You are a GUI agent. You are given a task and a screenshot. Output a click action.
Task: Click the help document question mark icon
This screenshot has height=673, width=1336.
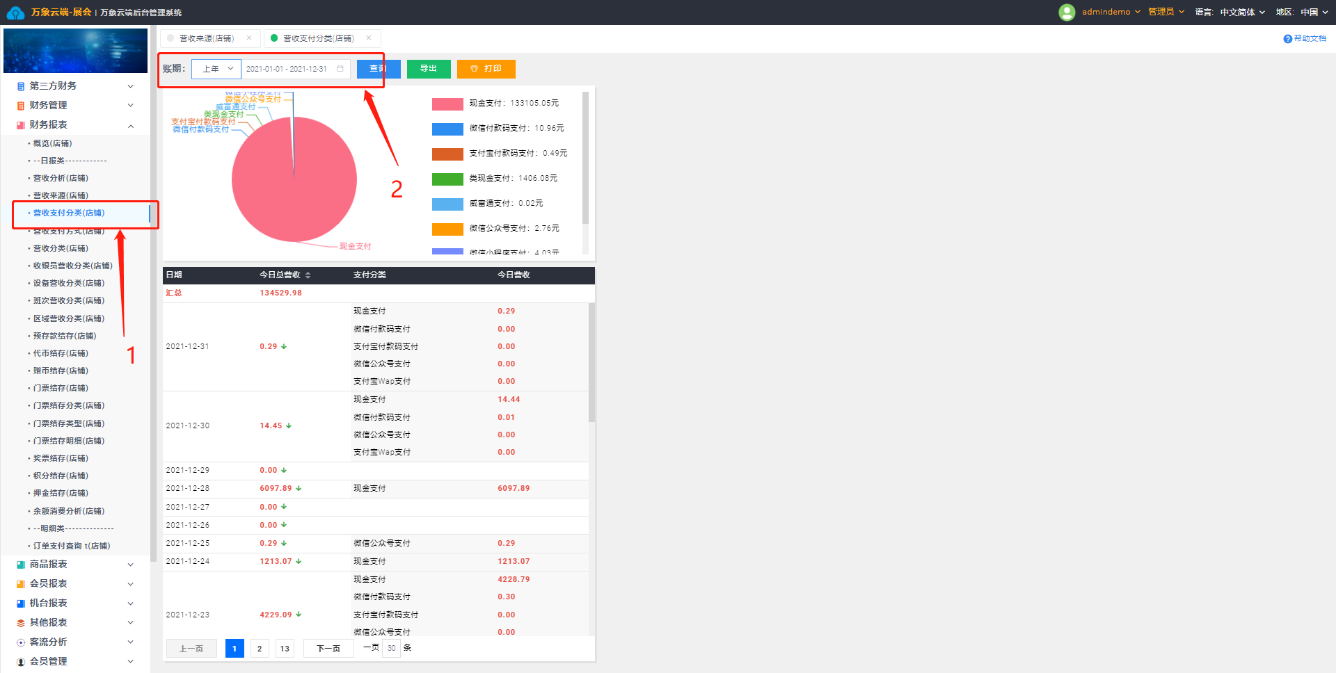1287,39
